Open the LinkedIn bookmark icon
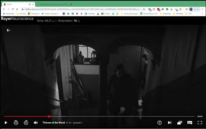The image size is (206, 129). (x=73, y=14)
